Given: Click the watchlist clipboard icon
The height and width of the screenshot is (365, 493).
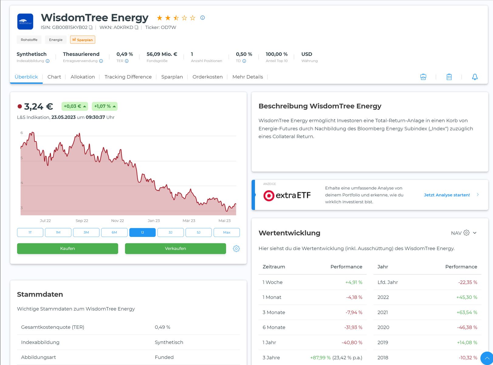Looking at the screenshot, I should [x=449, y=77].
